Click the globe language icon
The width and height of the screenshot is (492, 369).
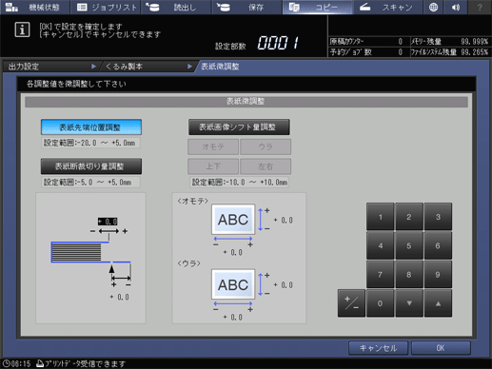click(x=433, y=7)
